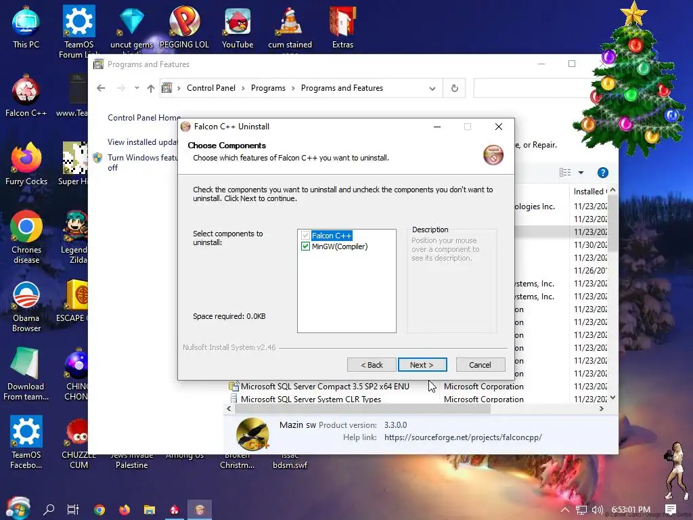The height and width of the screenshot is (520, 693).
Task: Click the programs list vertical scroll down arrow
Action: pos(612,397)
